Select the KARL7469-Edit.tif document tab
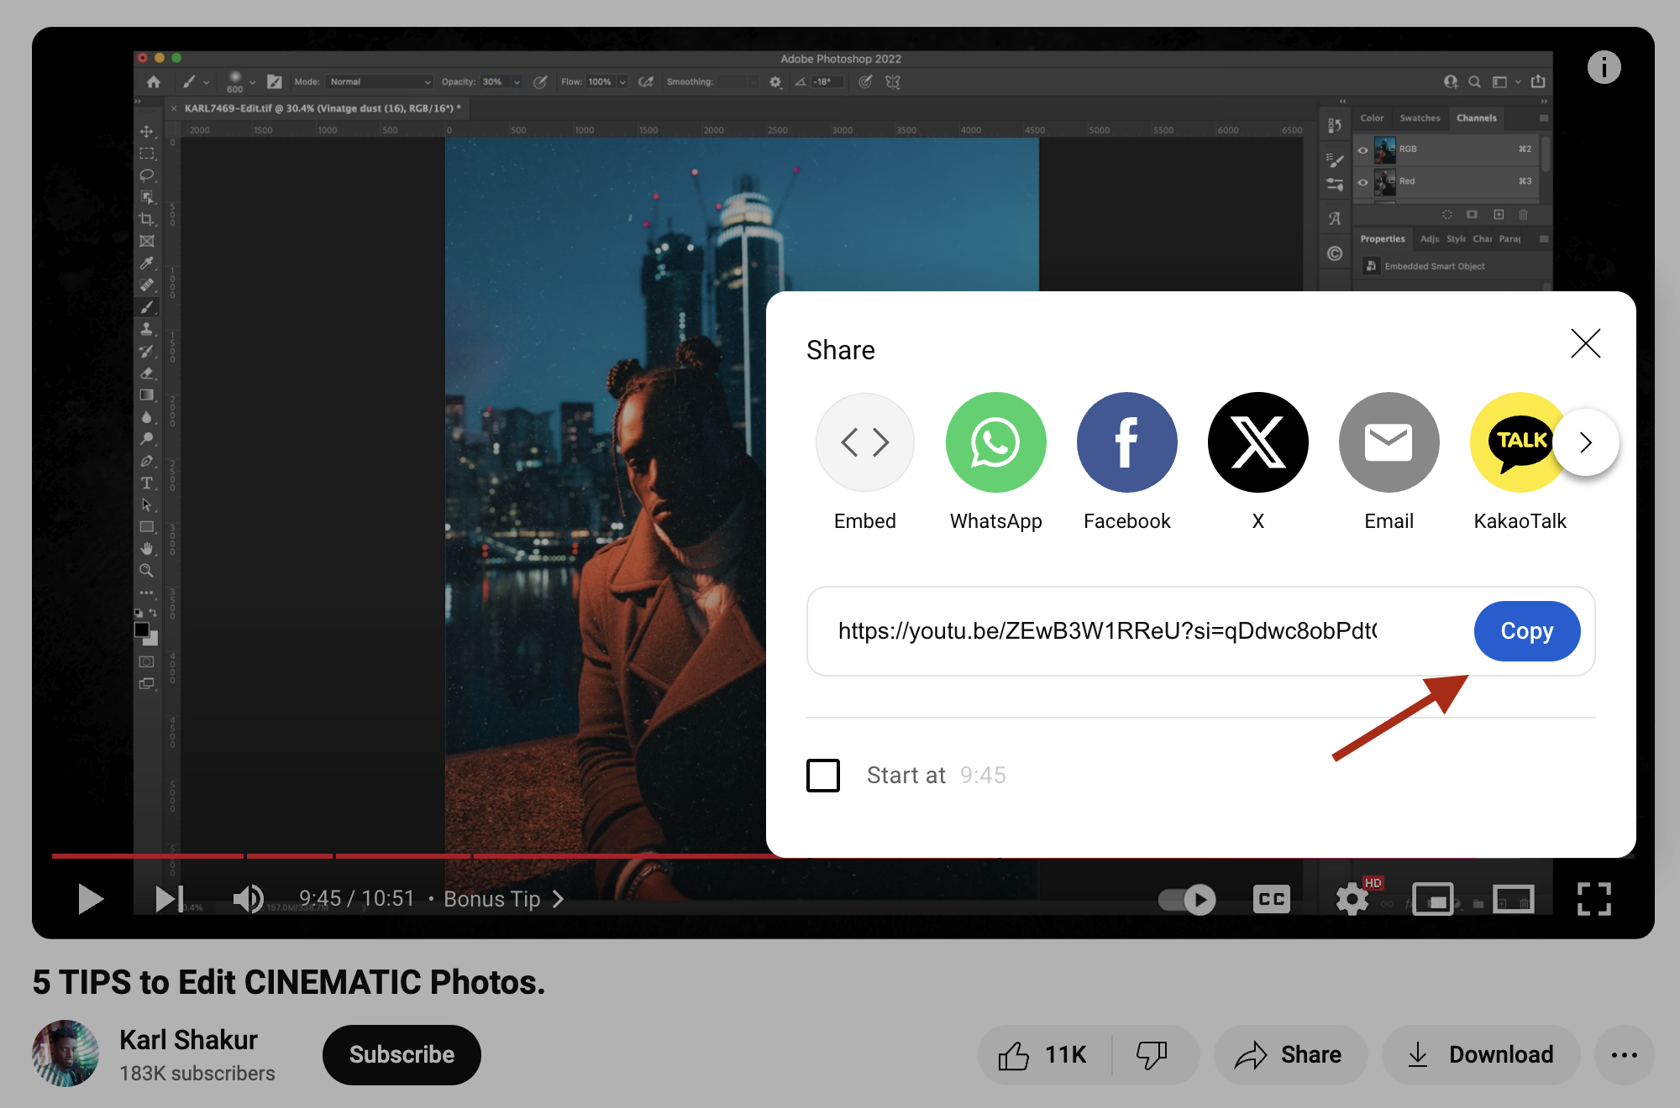The width and height of the screenshot is (1680, 1108). pyautogui.click(x=316, y=108)
